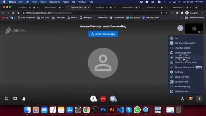Click the Invite more people button
Screen dimensions: 206x116
pyautogui.click(x=103, y=34)
